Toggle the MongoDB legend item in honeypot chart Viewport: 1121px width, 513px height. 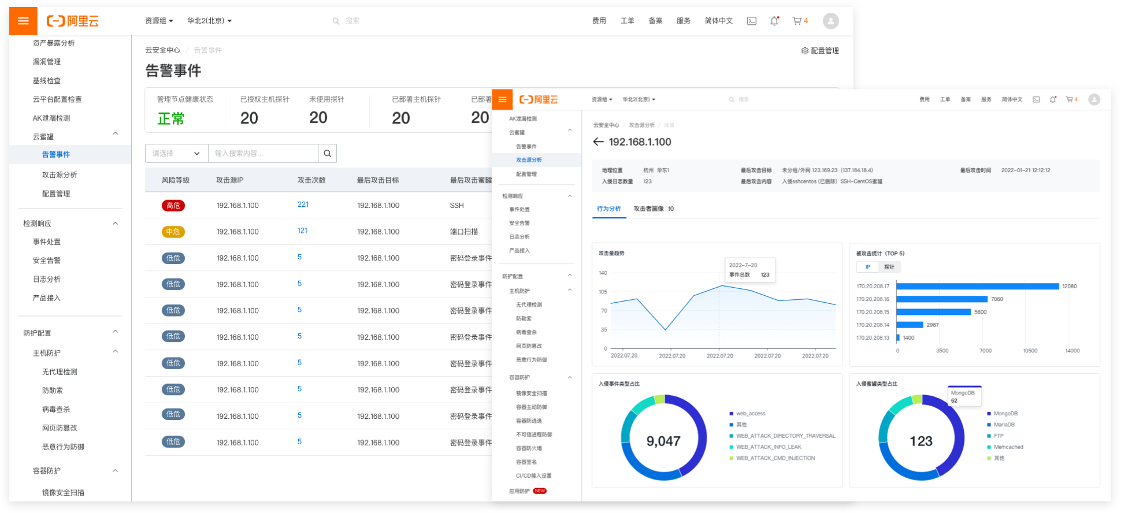pos(1005,414)
